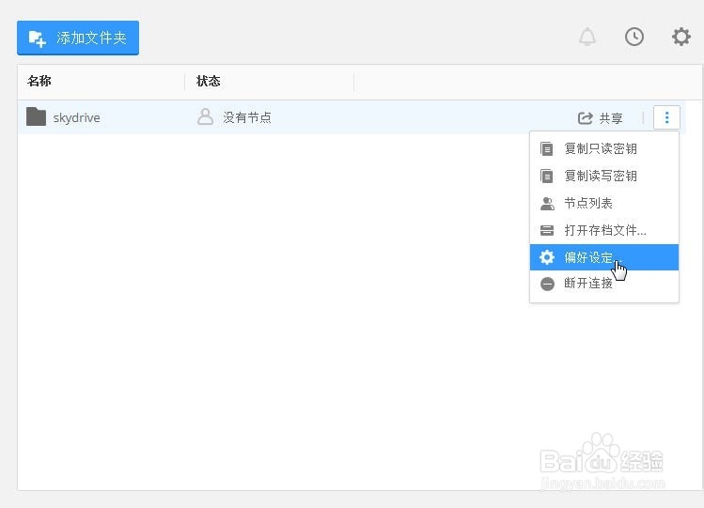Image resolution: width=704 pixels, height=508 pixels.
Task: Click the peer person icon in status column
Action: pyautogui.click(x=205, y=116)
